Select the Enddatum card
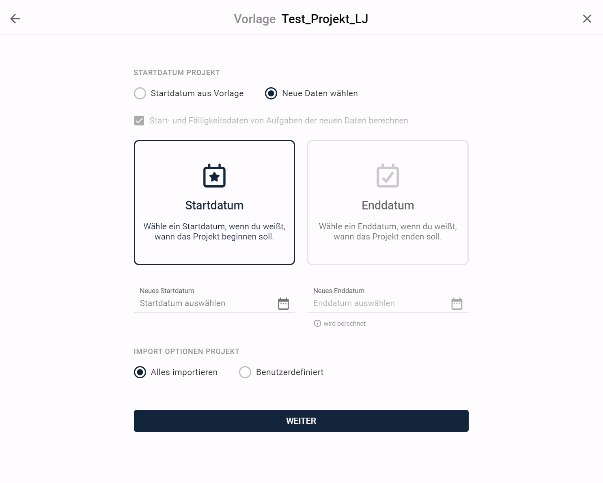603x483 pixels. (388, 203)
